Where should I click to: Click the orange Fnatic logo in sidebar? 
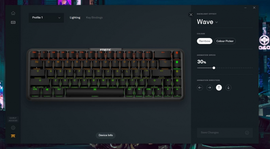13,136
